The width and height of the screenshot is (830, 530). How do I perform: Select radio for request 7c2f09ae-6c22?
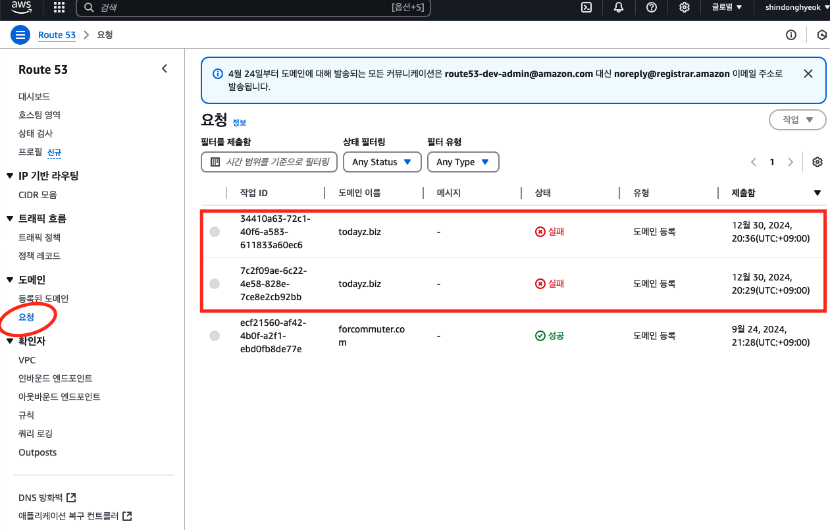[x=215, y=284]
